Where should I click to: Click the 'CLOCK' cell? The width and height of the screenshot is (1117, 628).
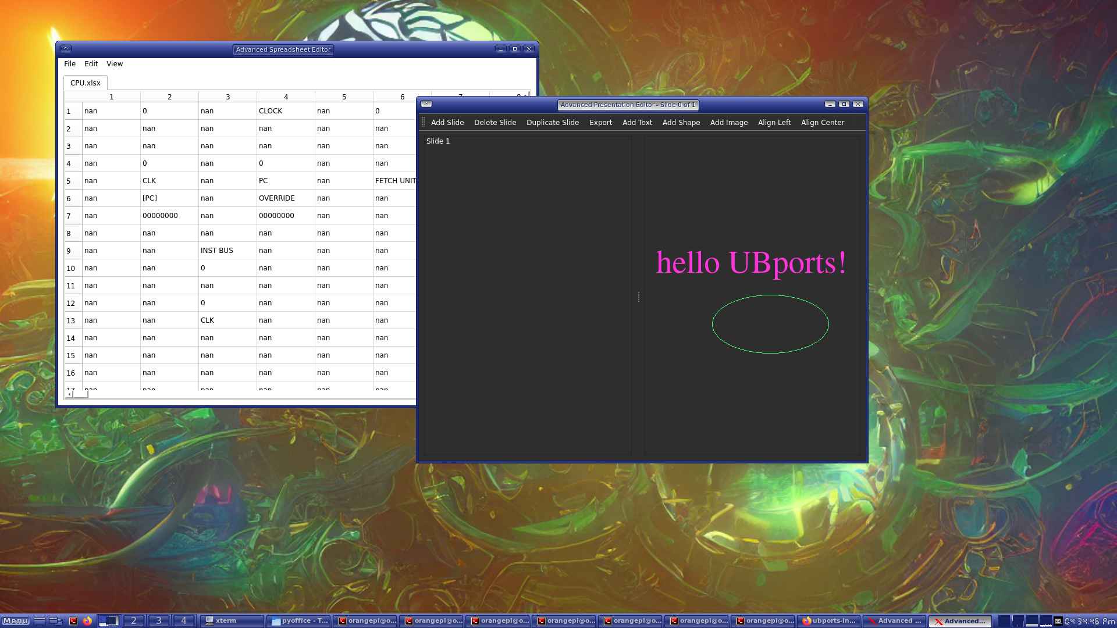click(286, 111)
